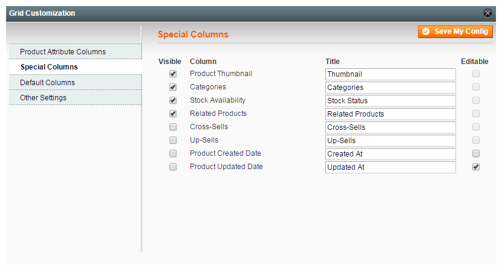
Task: Click the Thumbnail title field
Action: [x=390, y=74]
